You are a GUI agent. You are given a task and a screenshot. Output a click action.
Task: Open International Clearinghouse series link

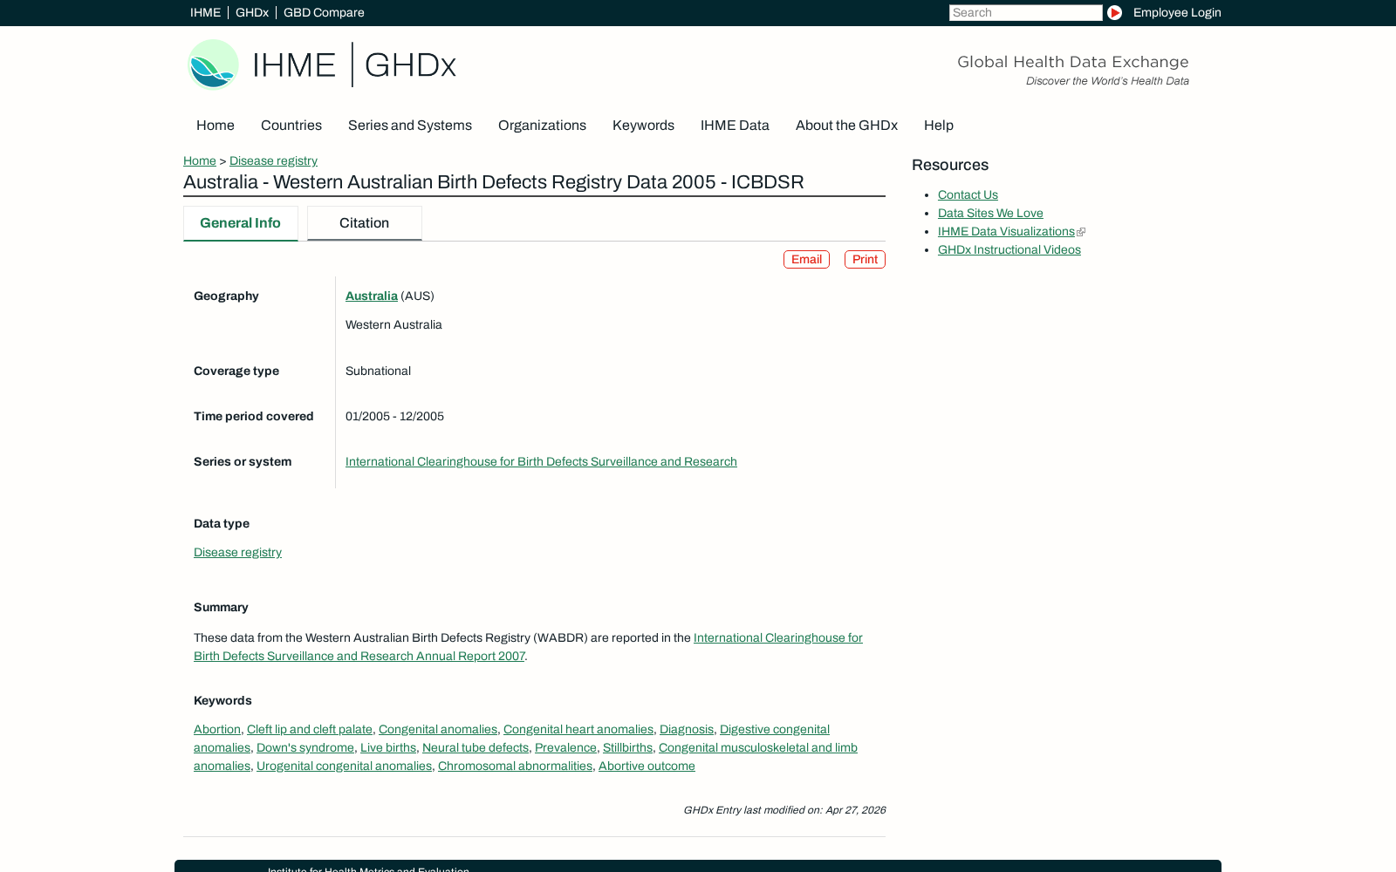click(541, 462)
